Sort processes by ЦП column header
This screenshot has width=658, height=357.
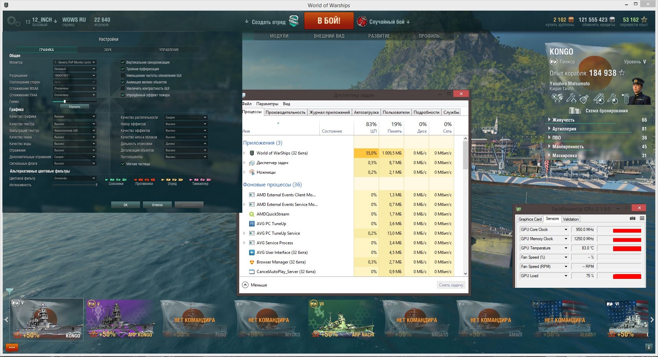(x=366, y=127)
